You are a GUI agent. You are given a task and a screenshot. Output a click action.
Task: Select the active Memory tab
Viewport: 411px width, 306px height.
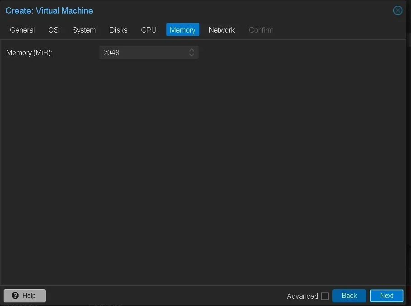(183, 30)
